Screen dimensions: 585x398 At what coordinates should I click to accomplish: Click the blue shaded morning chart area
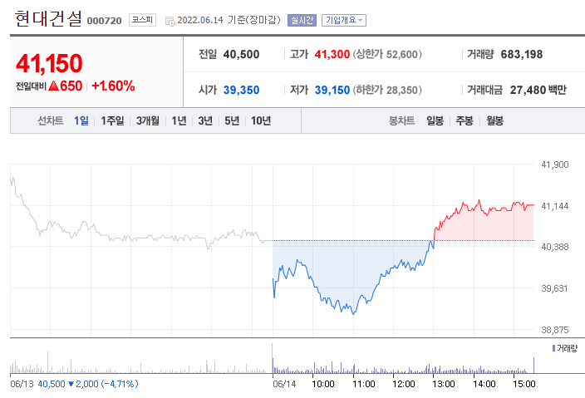coord(343,268)
